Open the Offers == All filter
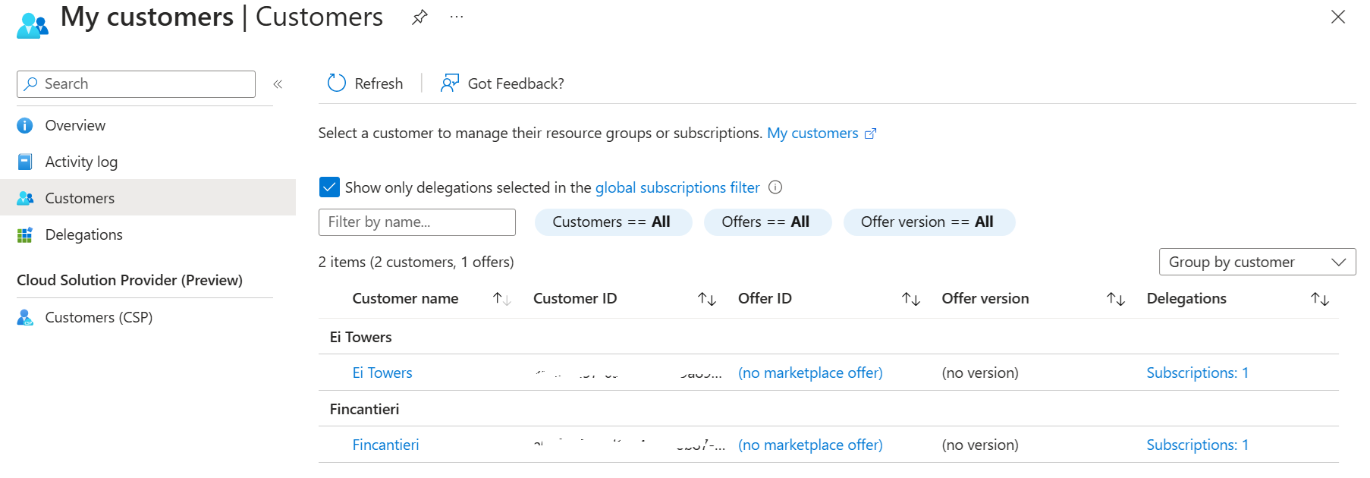 [x=768, y=222]
